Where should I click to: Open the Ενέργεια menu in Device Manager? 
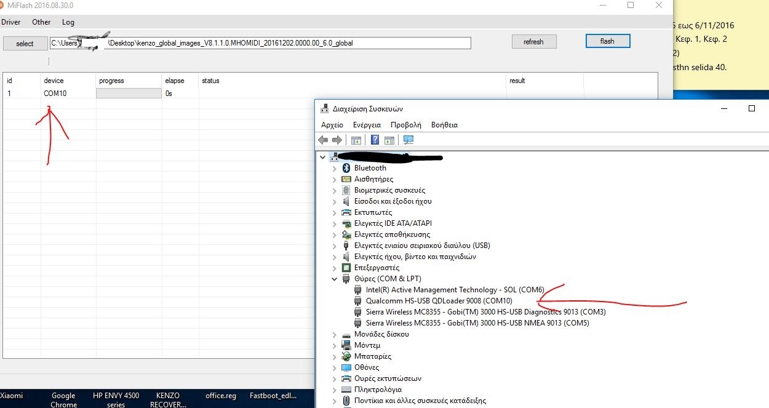pyautogui.click(x=367, y=124)
